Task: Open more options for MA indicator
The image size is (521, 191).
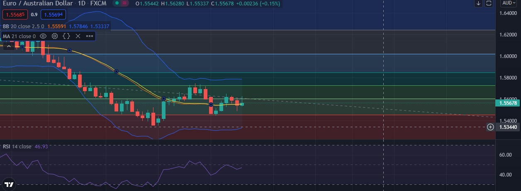Action: tap(89, 36)
